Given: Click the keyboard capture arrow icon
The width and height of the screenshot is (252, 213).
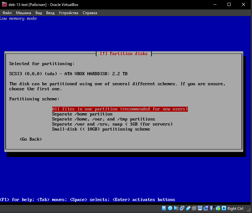Looking at the screenshot, I should pos(224,208).
